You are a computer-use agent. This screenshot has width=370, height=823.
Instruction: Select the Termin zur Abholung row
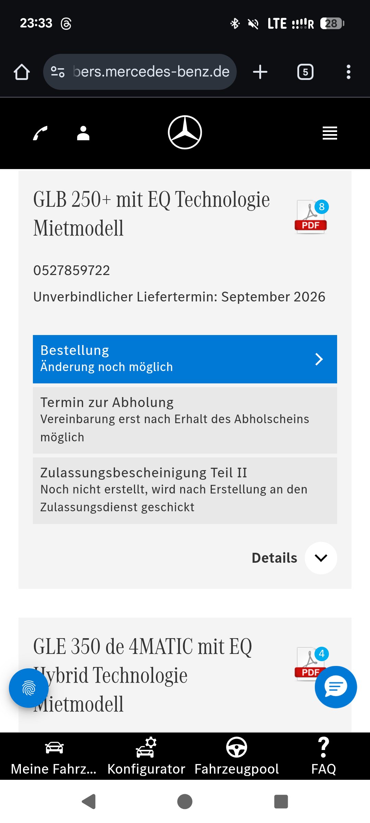(x=185, y=420)
